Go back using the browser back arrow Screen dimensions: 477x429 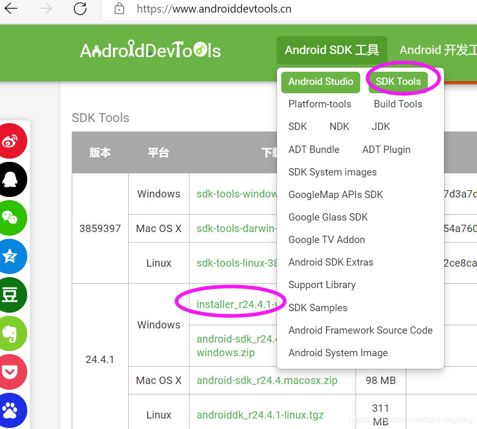[11, 8]
